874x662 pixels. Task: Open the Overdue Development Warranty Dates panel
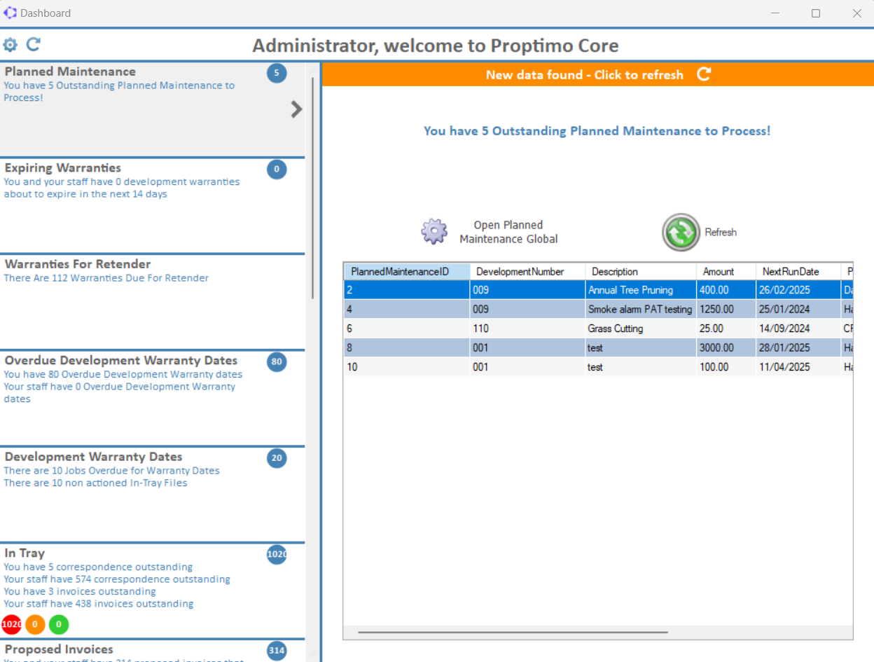tap(153, 399)
